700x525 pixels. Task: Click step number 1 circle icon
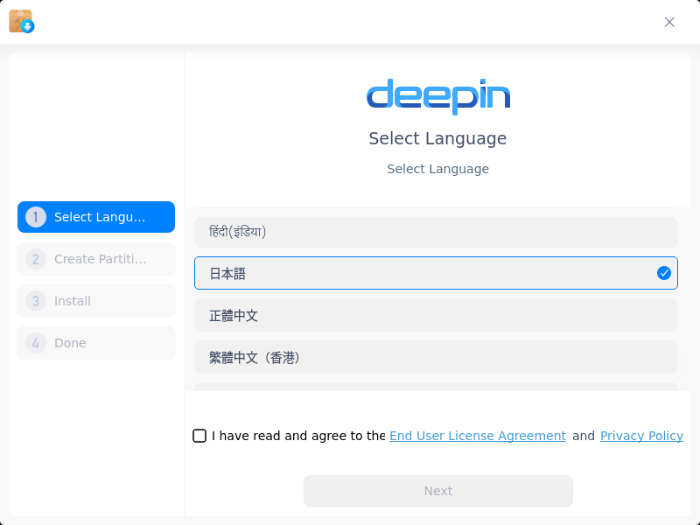36,217
